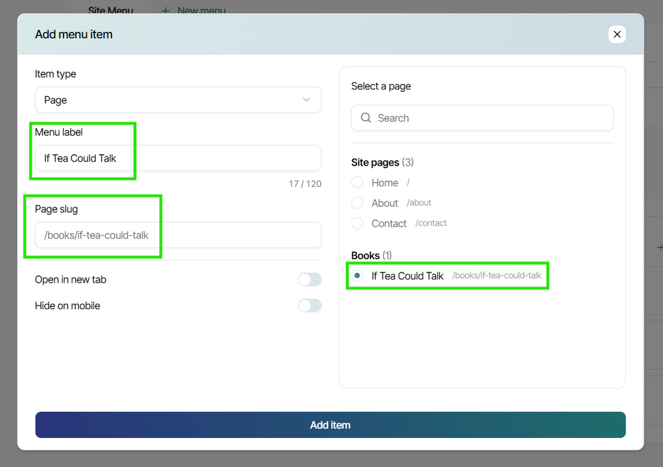Screen dimensions: 663x467
Task: Open the Page item type combo box
Action: 178,100
